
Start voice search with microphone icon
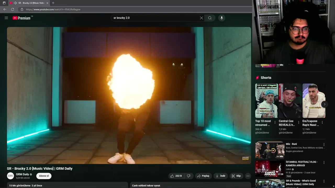[222, 18]
